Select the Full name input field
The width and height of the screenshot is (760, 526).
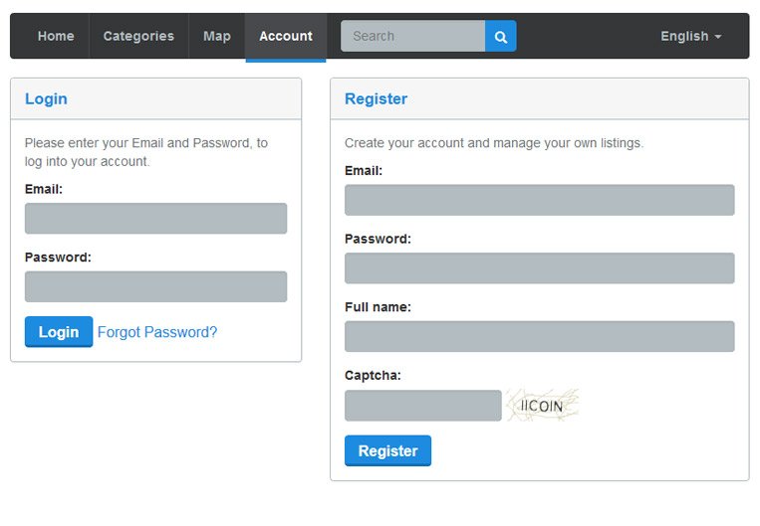540,336
